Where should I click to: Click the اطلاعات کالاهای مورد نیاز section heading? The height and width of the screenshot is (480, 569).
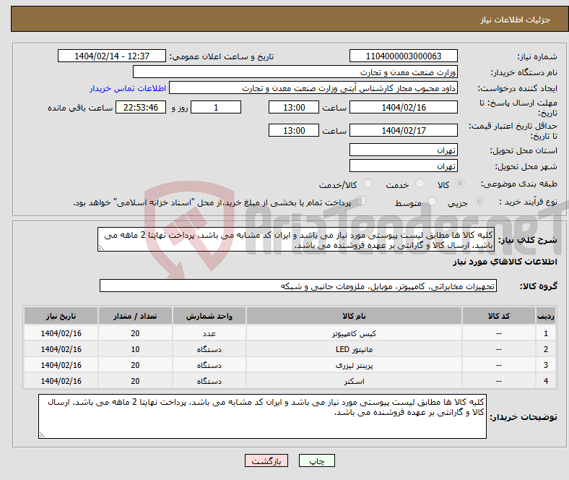(505, 262)
